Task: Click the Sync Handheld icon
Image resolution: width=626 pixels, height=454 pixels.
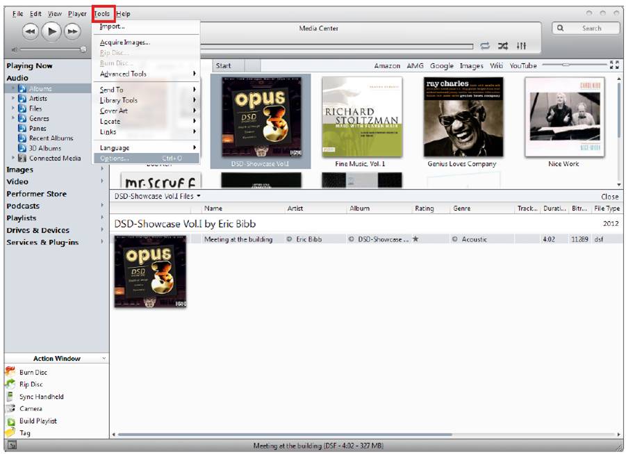Action: [x=10, y=396]
